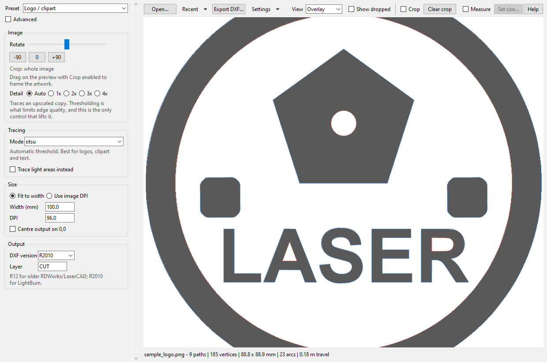Reset rotation with the 0 button
The height and width of the screenshot is (362, 547).
pos(37,57)
